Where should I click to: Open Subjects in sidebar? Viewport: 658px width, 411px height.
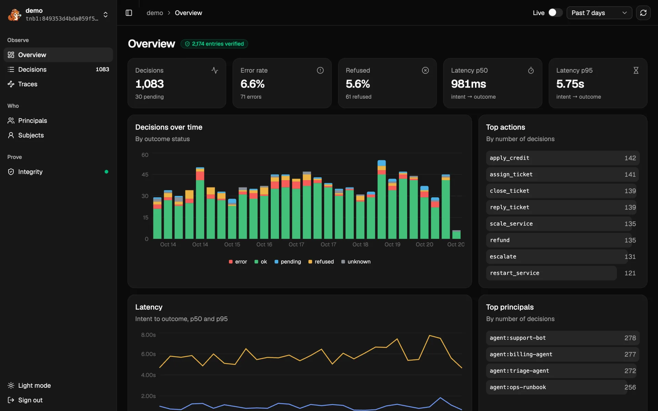click(x=58, y=135)
